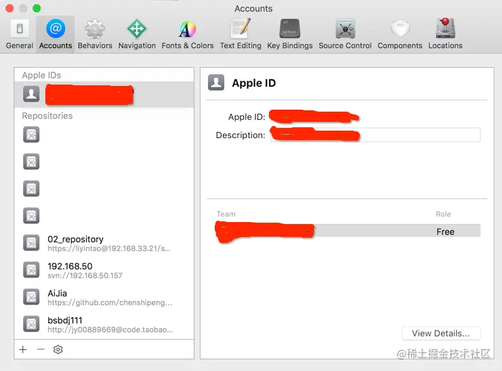Viewport: 502px width, 371px height.
Task: Open the Locations preferences pane
Action: (x=445, y=35)
